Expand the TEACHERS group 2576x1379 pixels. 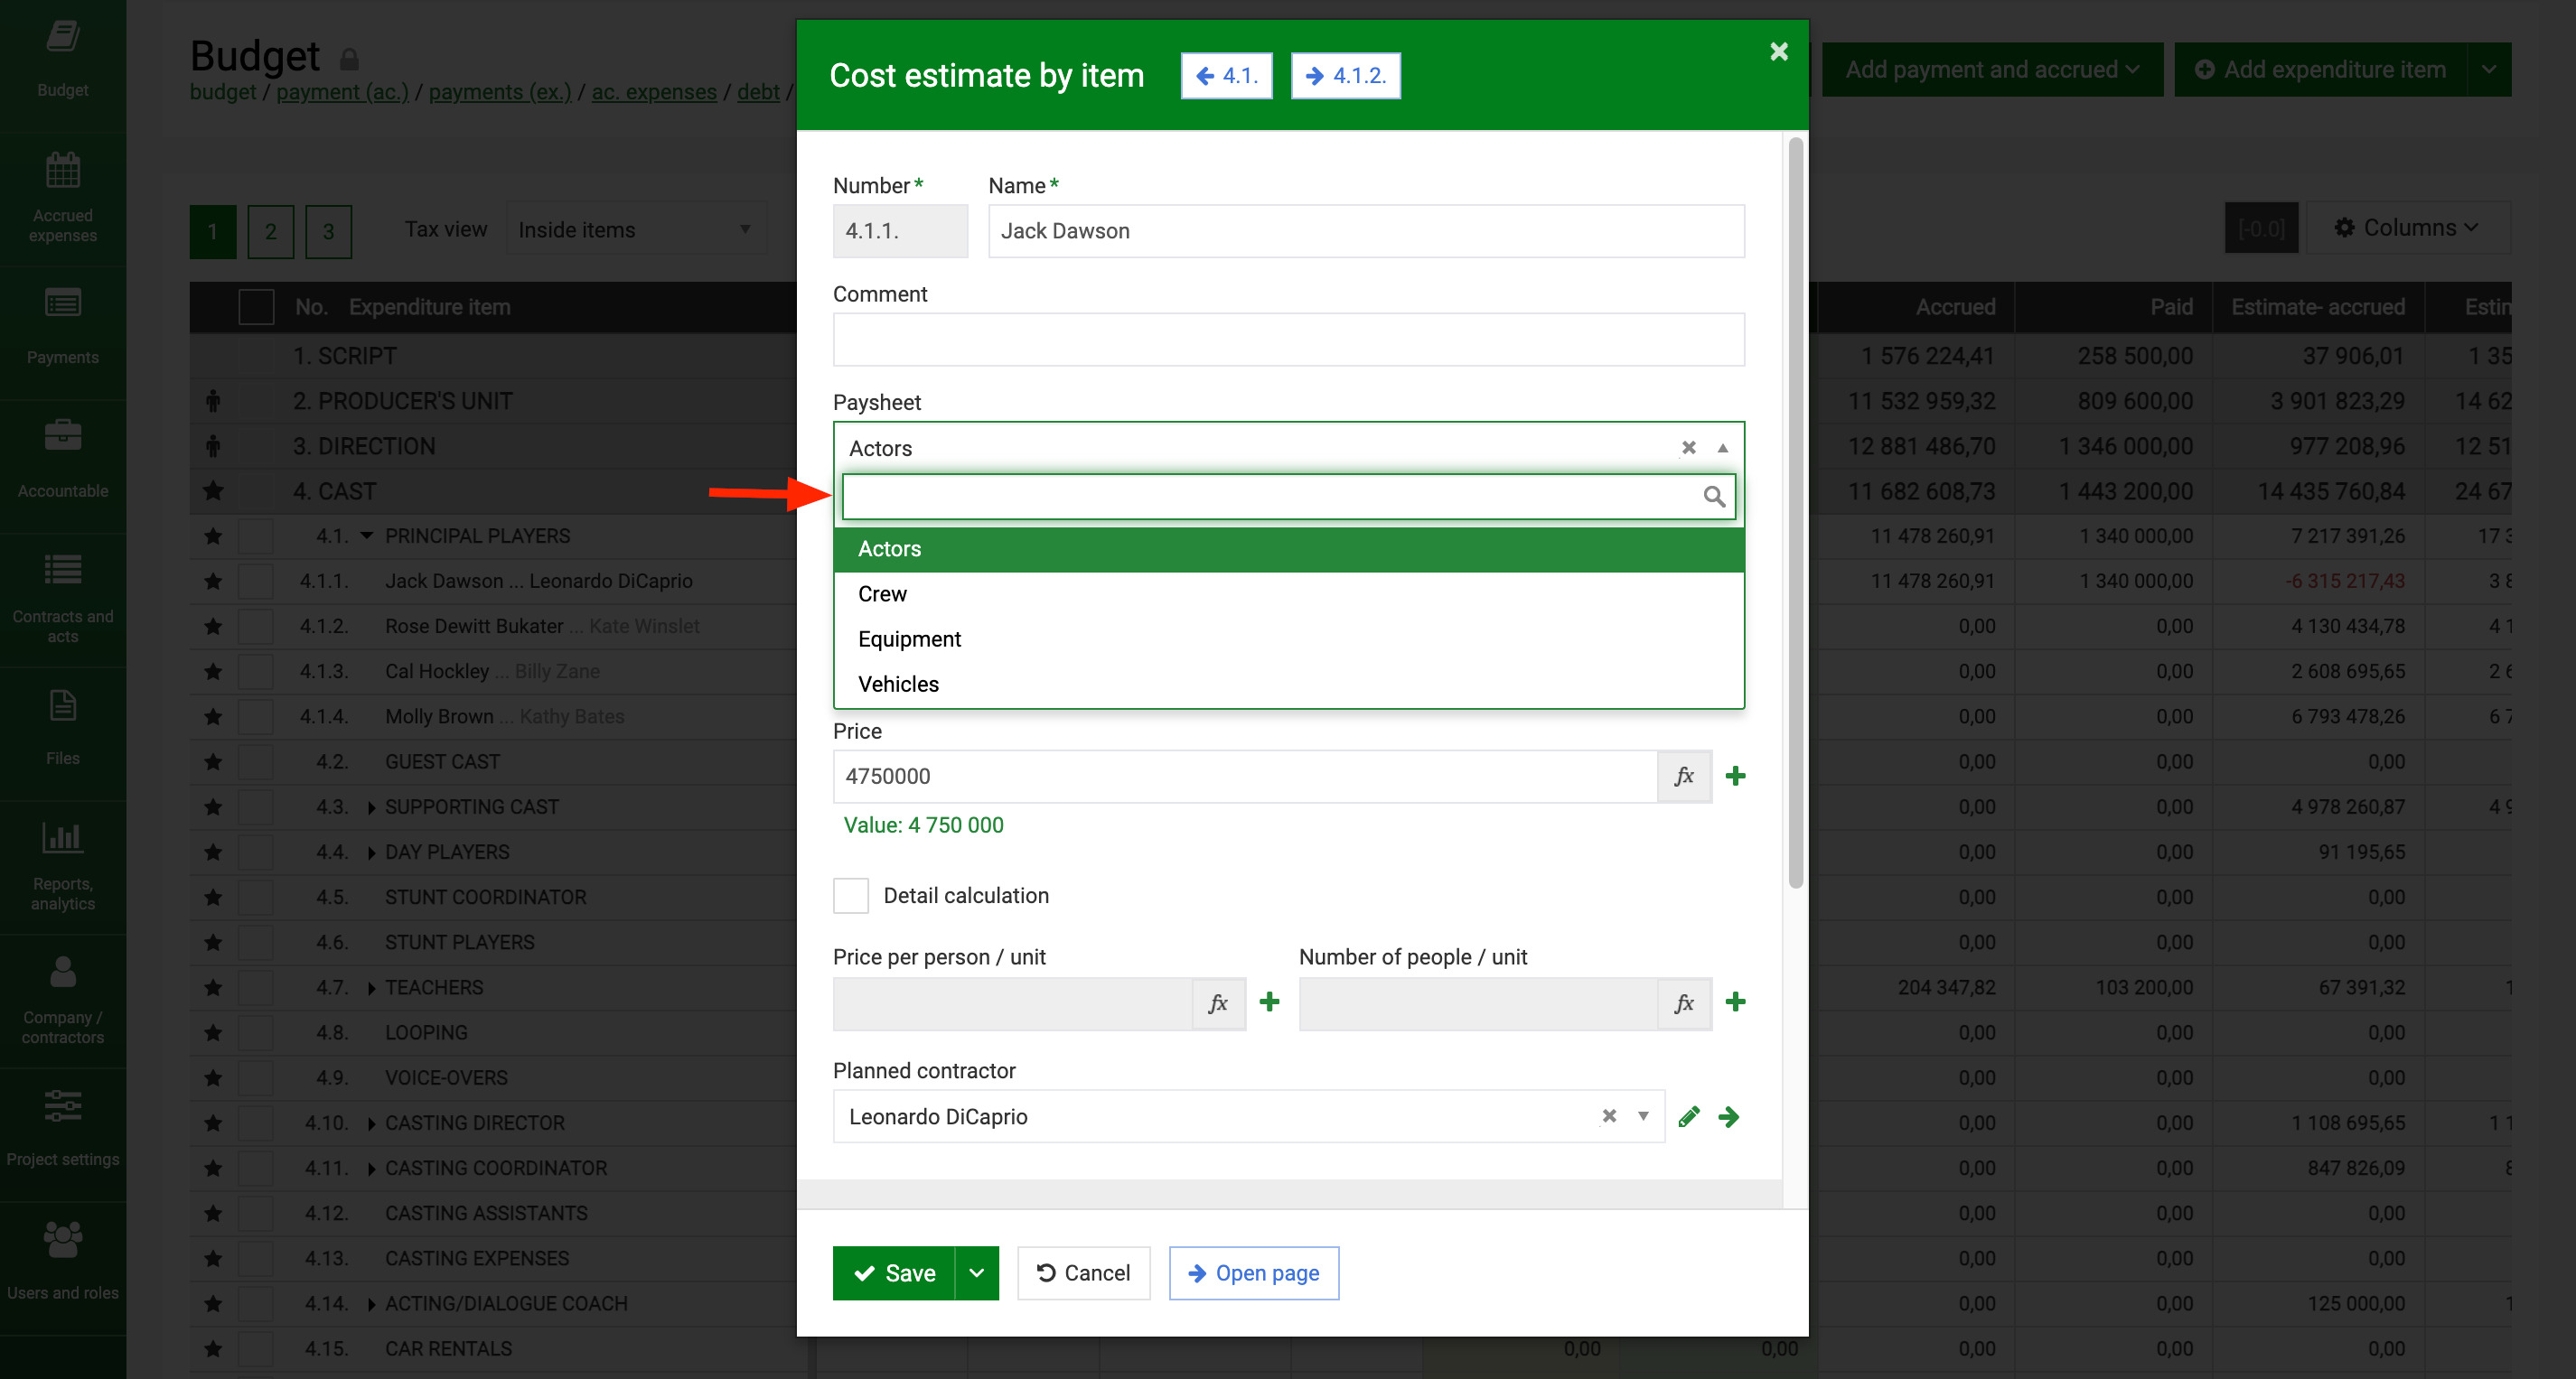(x=371, y=988)
